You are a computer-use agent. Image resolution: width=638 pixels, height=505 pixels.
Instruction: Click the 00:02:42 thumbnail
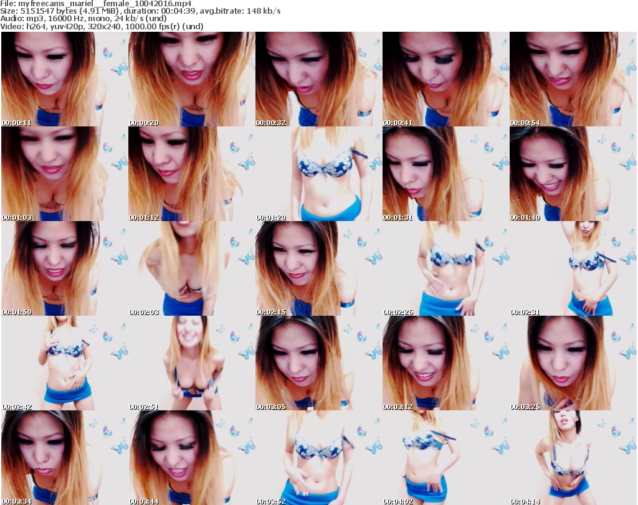64,363
